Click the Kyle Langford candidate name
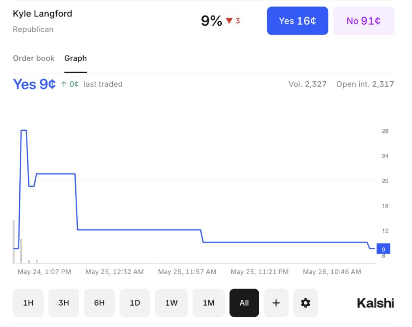Viewport: 412px width, 327px height. tap(43, 14)
